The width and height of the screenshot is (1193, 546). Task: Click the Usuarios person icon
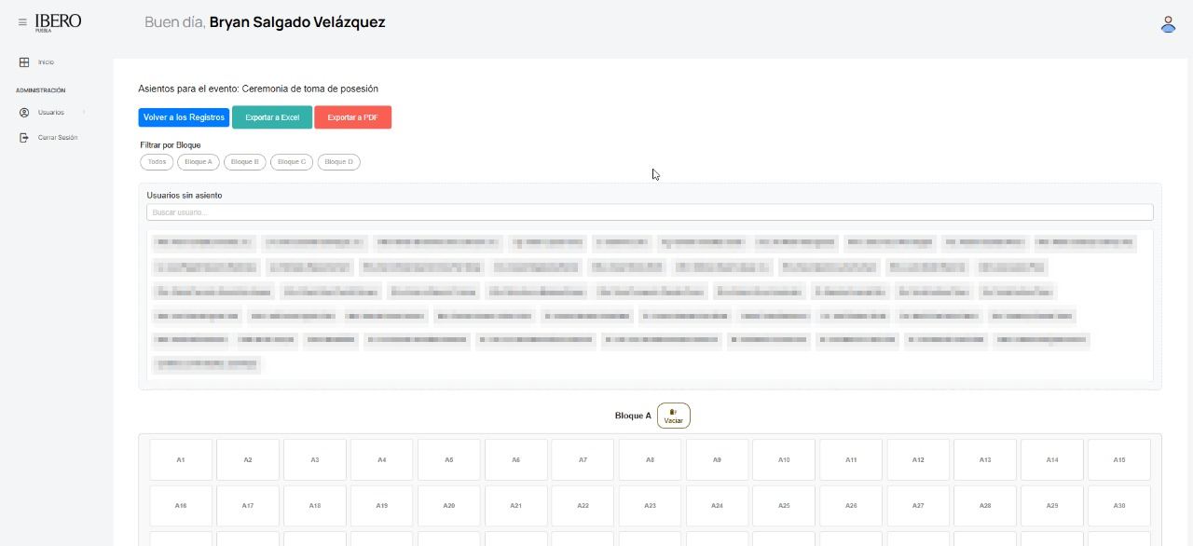24,113
